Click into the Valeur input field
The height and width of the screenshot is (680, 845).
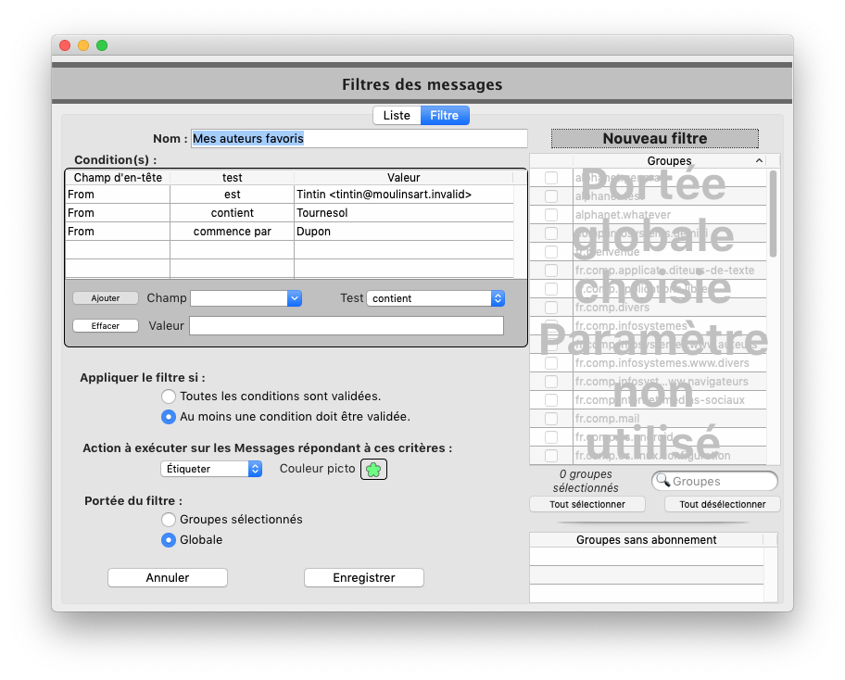[x=346, y=326]
